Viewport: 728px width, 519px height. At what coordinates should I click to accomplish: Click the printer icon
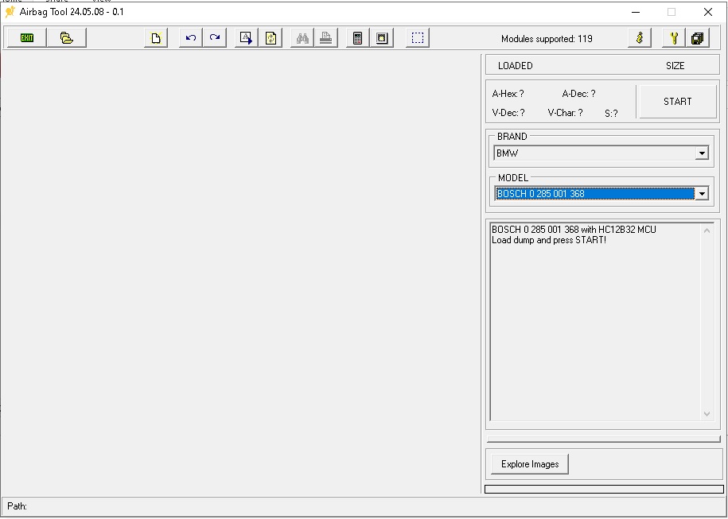point(326,38)
